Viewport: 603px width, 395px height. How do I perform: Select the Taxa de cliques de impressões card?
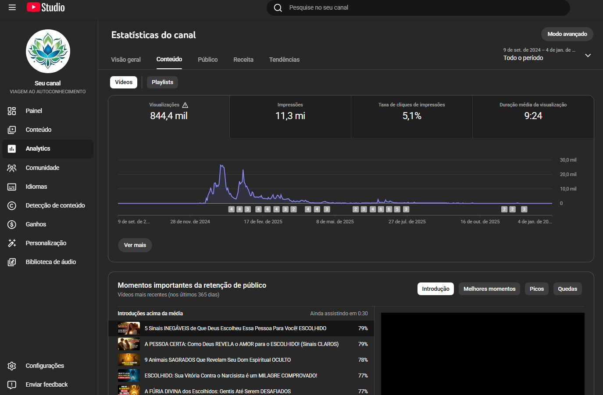pyautogui.click(x=412, y=117)
